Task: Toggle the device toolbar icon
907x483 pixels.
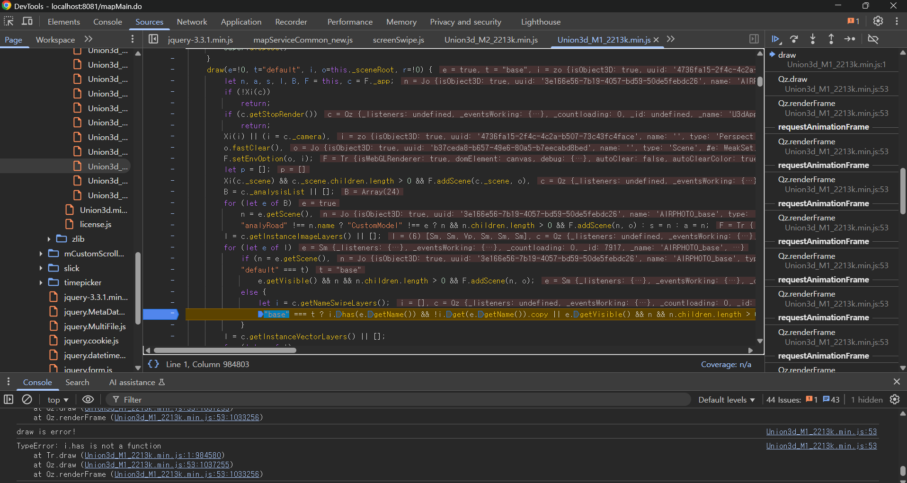Action: click(27, 21)
